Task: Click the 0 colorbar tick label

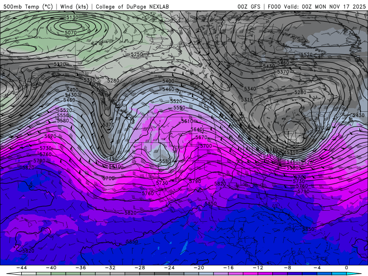Action: [x=347, y=268]
